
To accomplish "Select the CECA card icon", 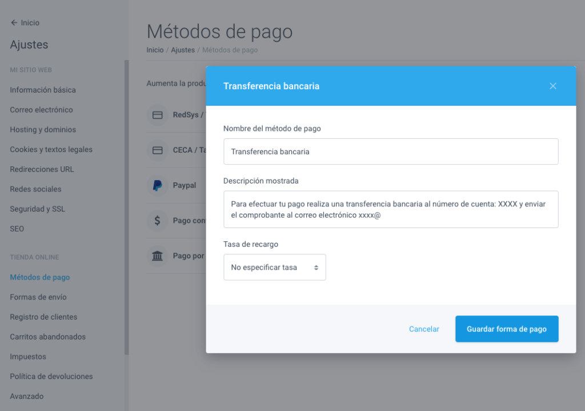I will (x=158, y=150).
